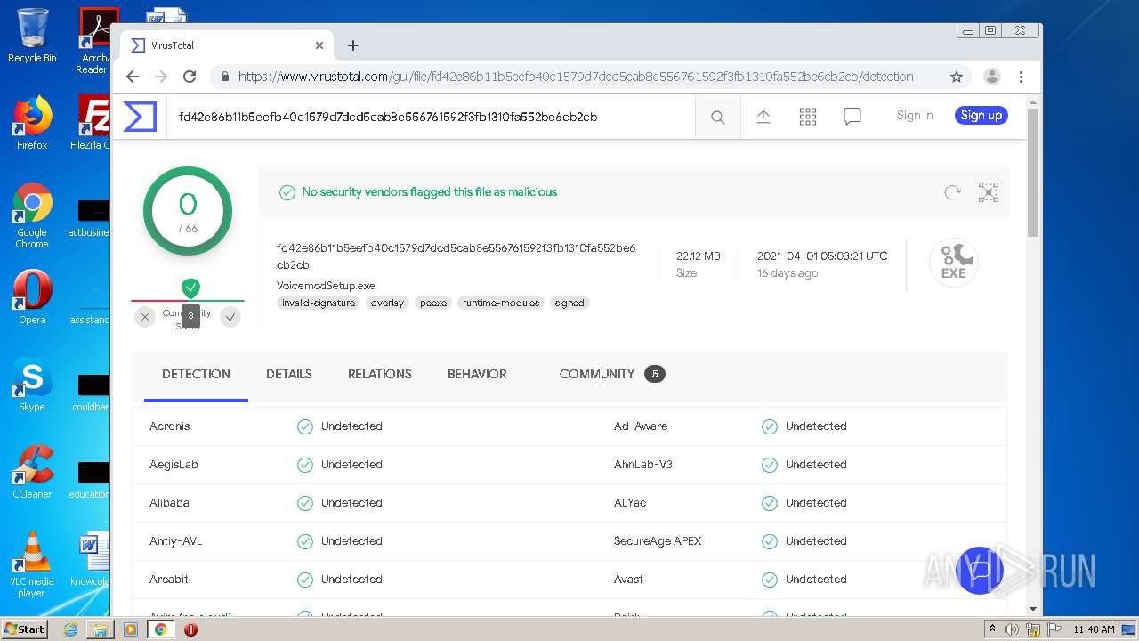
Task: Click the Antiy-AVL vendor name
Action: [x=175, y=541]
